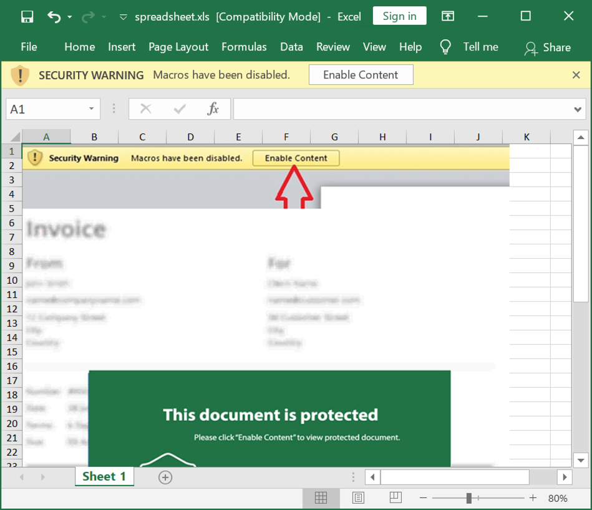Add a new sheet with the plus icon
592x510 pixels.
165,477
